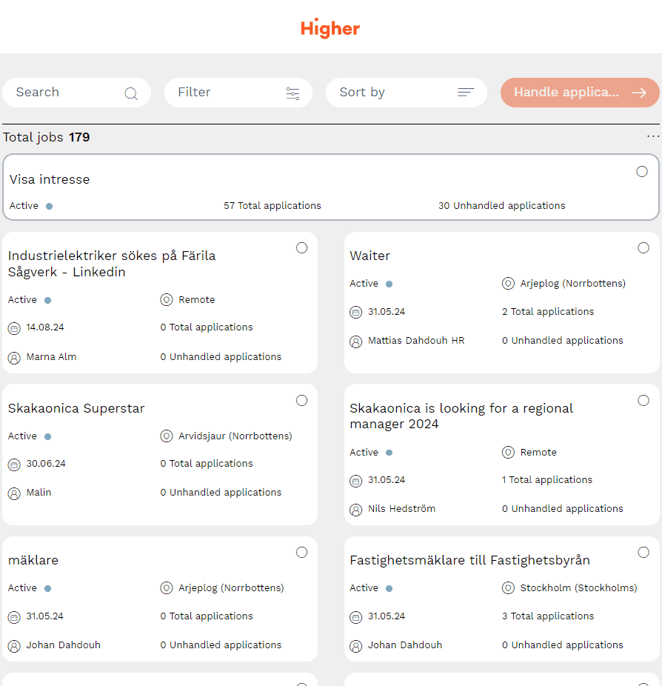This screenshot has width=662, height=686.
Task: Select the mäklare job radio button
Action: tap(301, 553)
